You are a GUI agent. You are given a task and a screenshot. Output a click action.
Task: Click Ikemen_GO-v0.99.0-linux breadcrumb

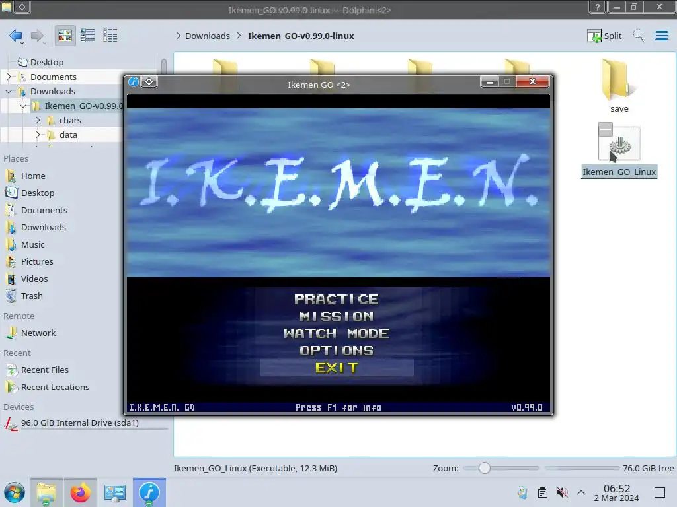tap(301, 36)
